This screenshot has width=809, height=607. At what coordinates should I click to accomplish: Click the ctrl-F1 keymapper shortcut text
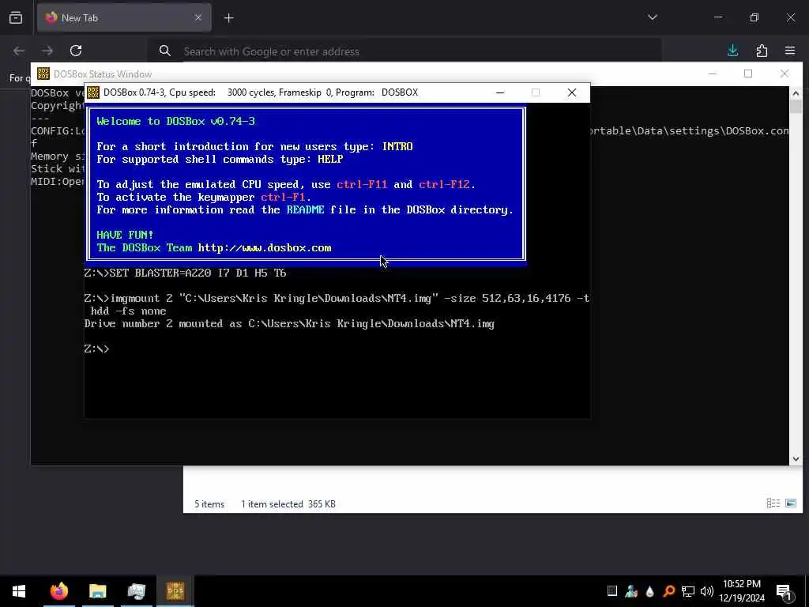click(x=283, y=197)
